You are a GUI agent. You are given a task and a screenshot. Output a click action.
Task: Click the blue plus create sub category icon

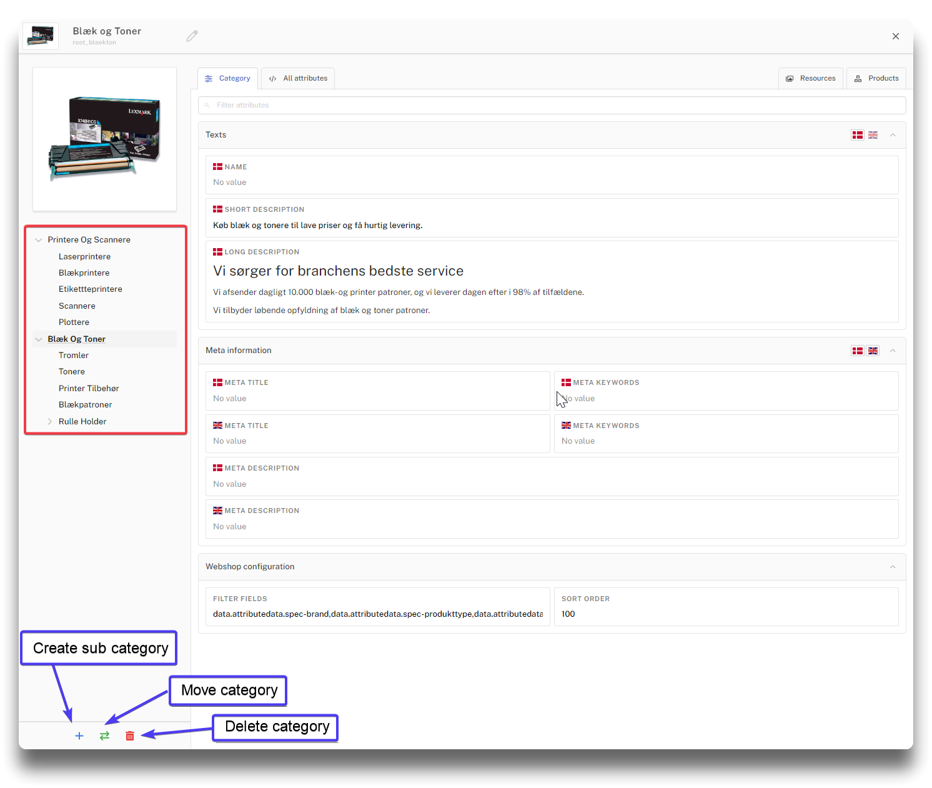79,736
